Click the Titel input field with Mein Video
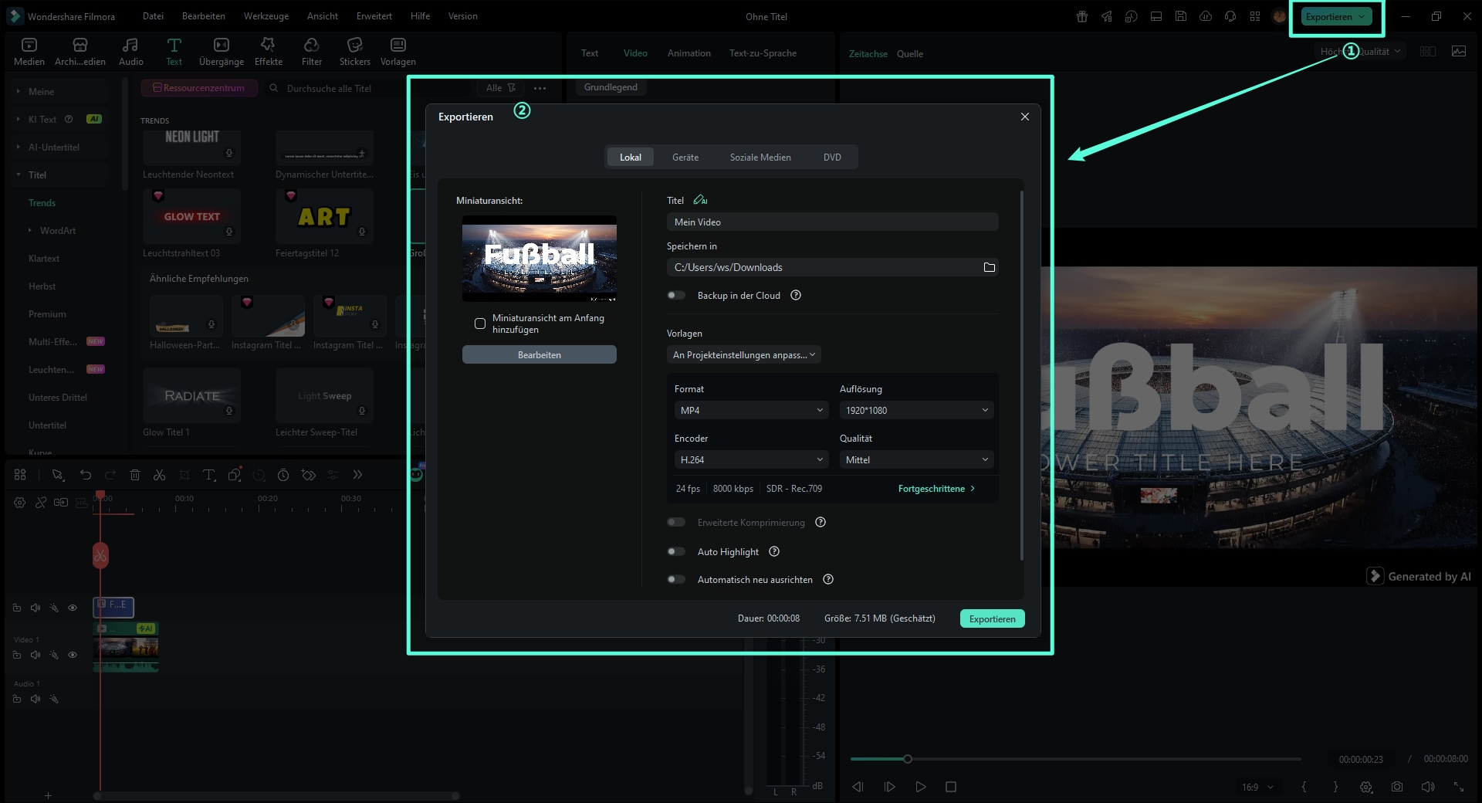The width and height of the screenshot is (1482, 803). (833, 222)
